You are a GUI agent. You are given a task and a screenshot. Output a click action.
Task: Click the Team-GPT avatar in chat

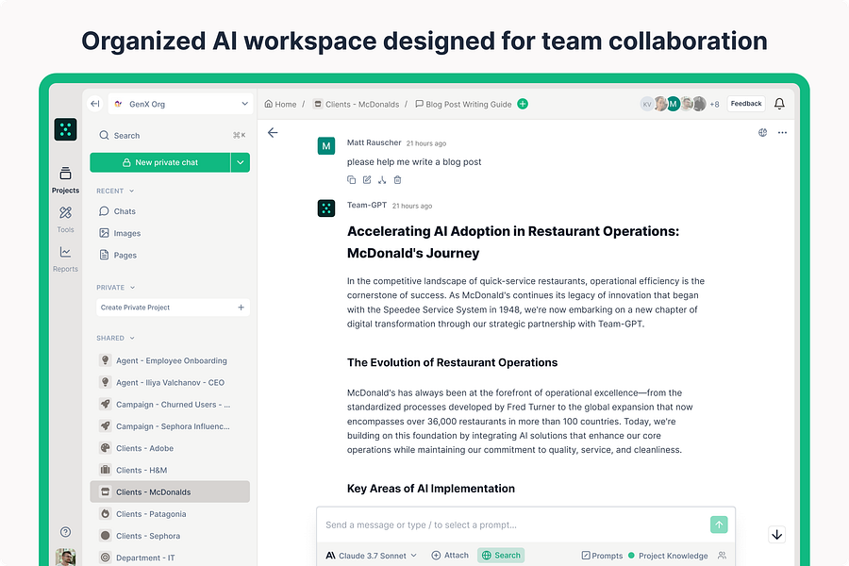pyautogui.click(x=326, y=208)
